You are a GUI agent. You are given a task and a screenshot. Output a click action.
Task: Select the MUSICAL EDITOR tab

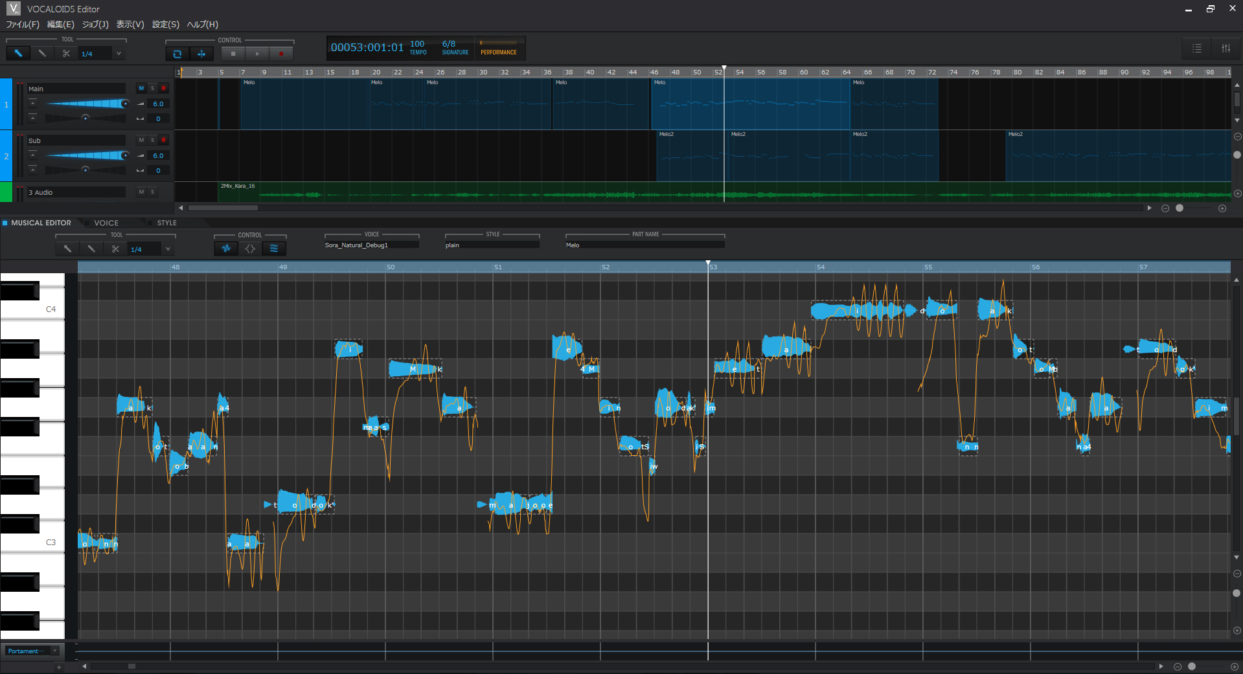click(x=41, y=223)
